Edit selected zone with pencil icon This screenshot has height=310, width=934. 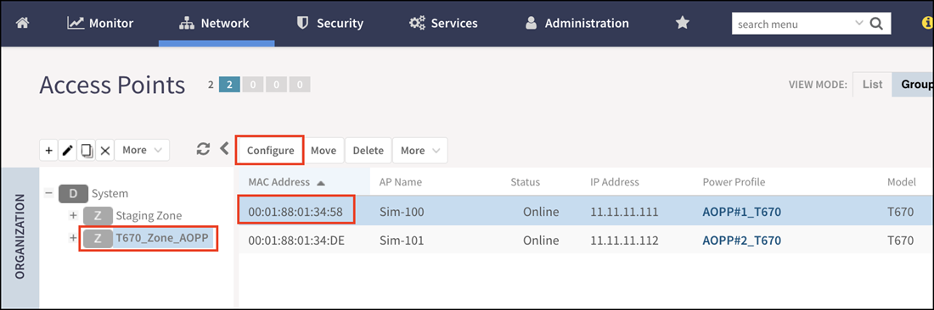67,150
